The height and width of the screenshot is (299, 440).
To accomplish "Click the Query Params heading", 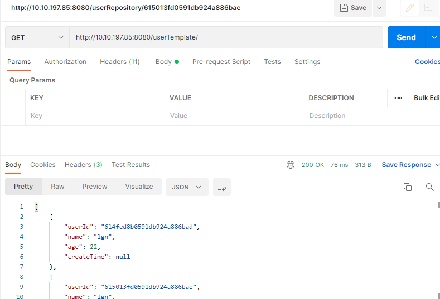I will [32, 80].
